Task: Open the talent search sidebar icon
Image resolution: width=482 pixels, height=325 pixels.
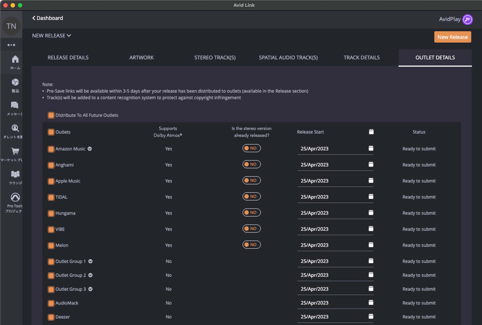Action: tap(15, 128)
